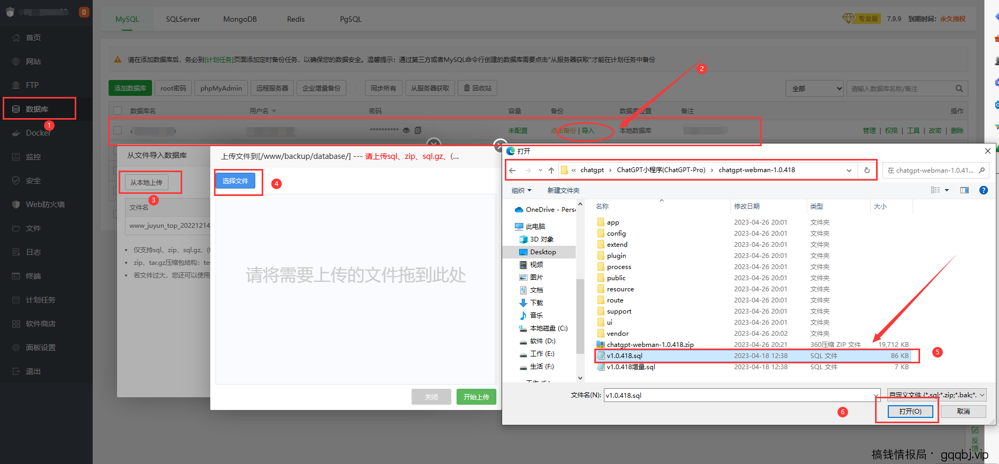This screenshot has width=999, height=464.
Task: Open 计划任务 in the sidebar
Action: [x=40, y=300]
